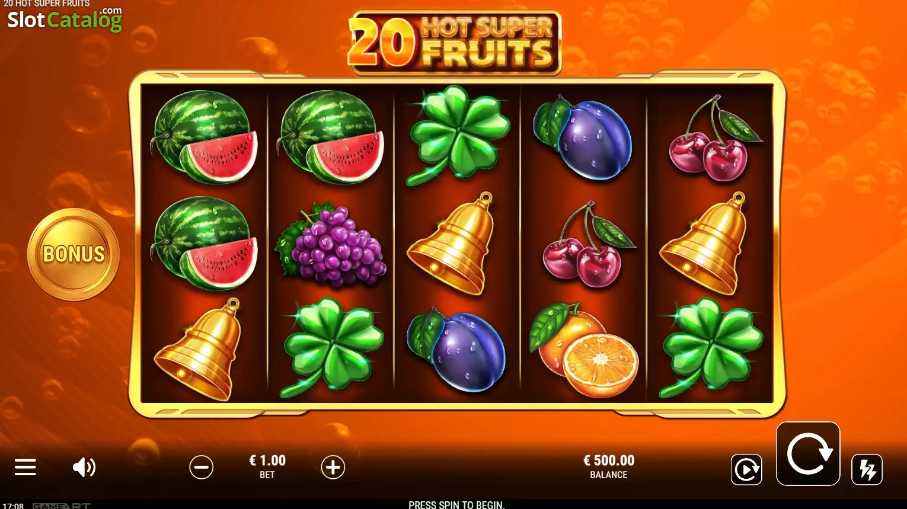
Task: Toggle turbo spin lightning icon
Action: [867, 470]
